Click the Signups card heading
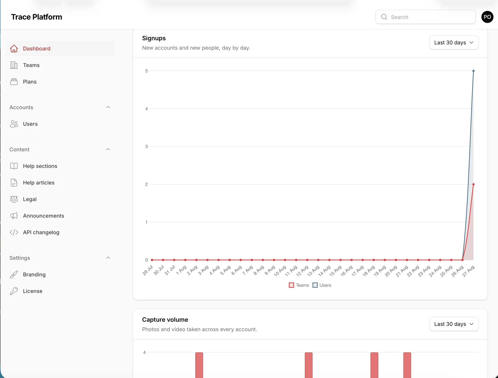Viewport: 498px width, 378px height. pos(154,38)
